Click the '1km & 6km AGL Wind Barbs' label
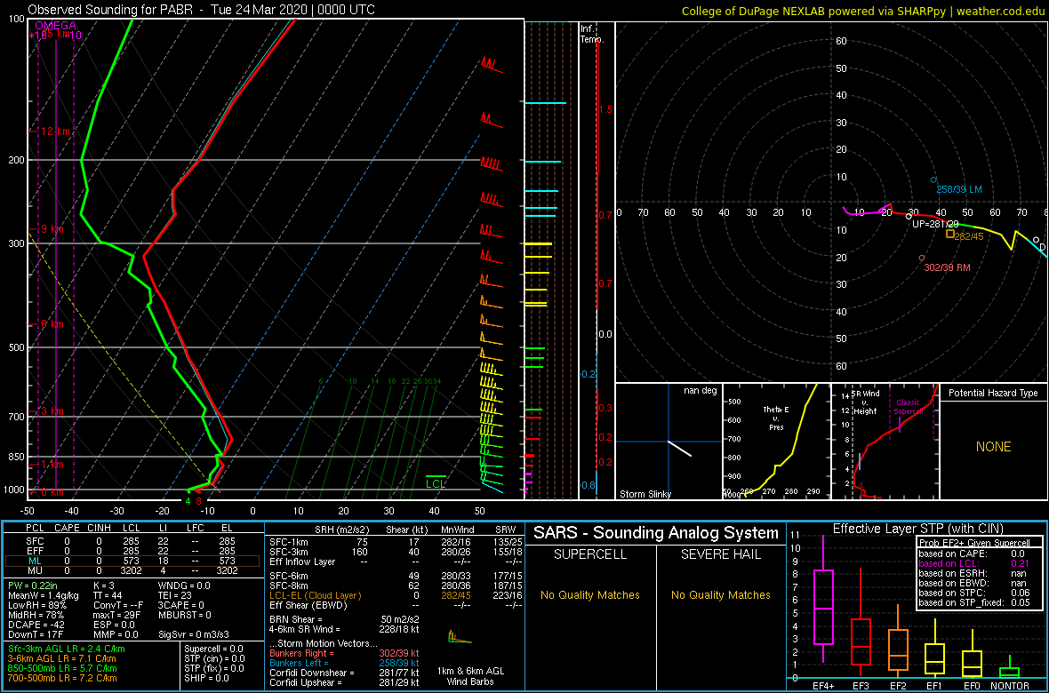This screenshot has height=693, width=1049. point(471,678)
